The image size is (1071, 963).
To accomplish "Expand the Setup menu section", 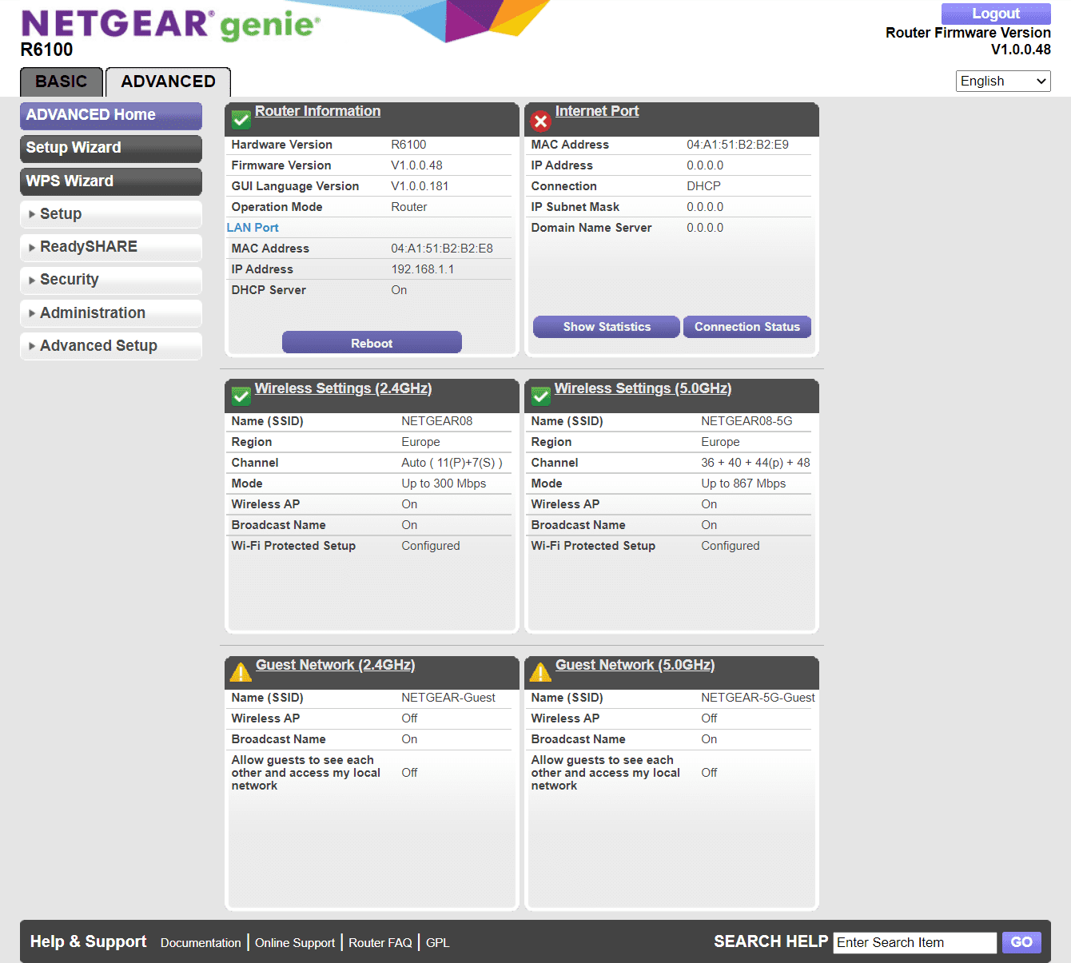I will 111,214.
